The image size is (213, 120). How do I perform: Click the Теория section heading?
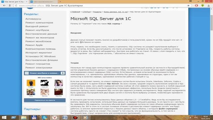click(x=75, y=63)
